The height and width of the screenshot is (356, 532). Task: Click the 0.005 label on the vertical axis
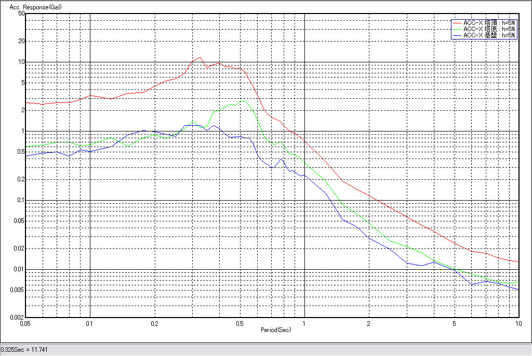(18, 290)
